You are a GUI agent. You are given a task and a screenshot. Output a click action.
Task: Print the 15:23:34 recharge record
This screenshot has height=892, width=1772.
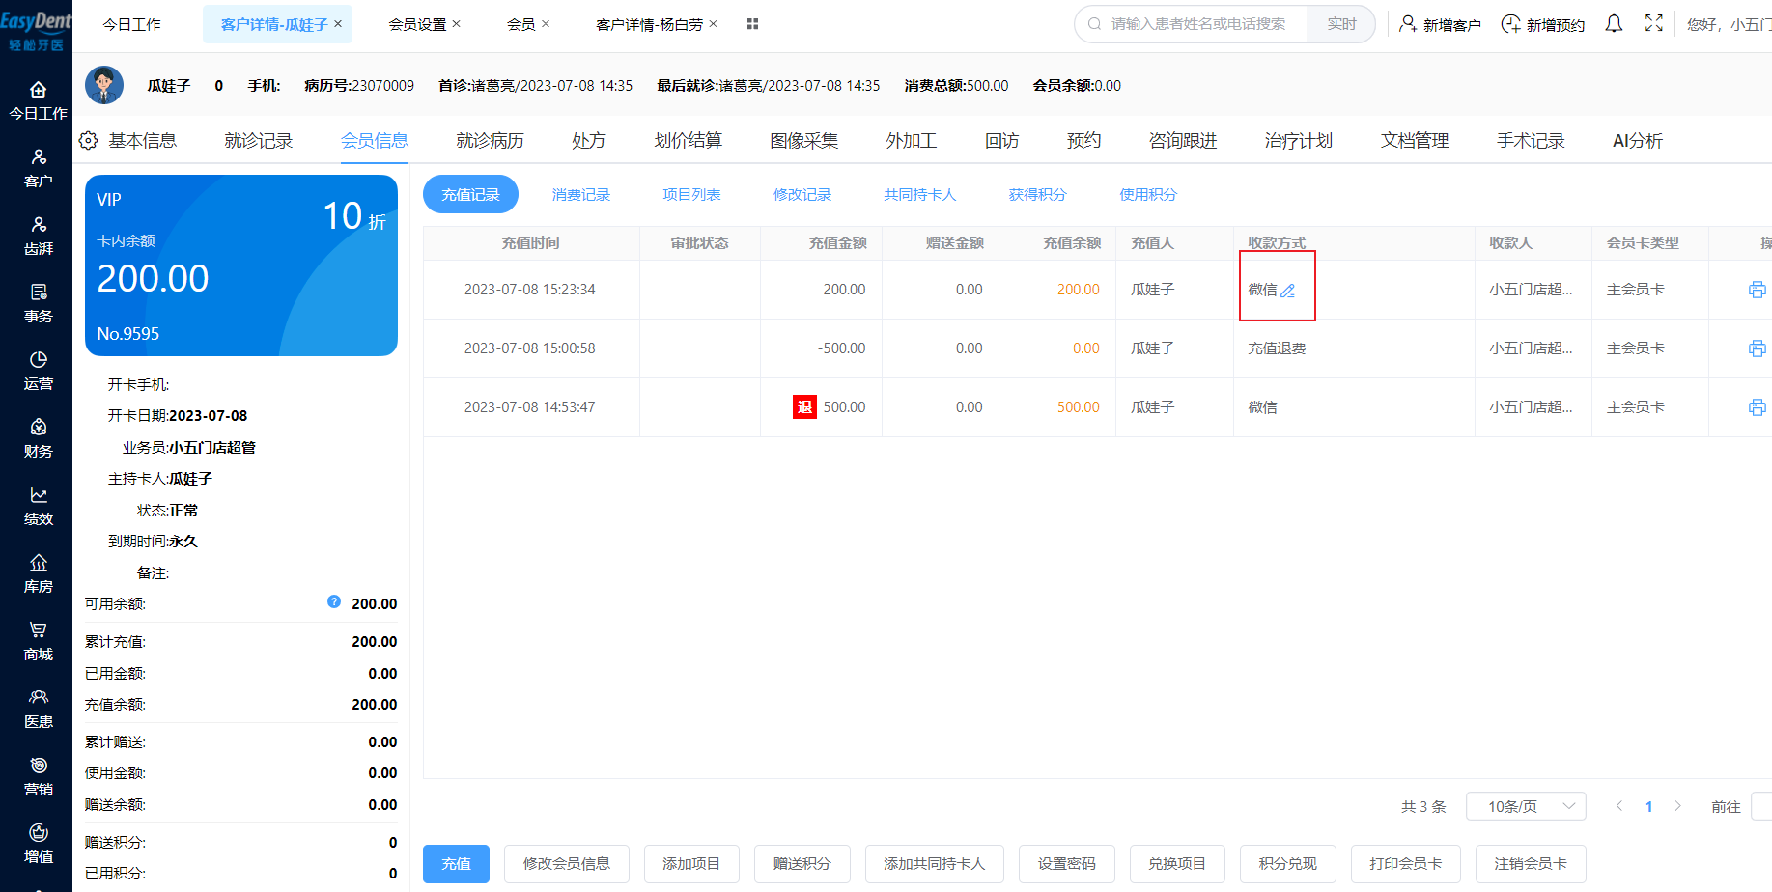coord(1757,290)
